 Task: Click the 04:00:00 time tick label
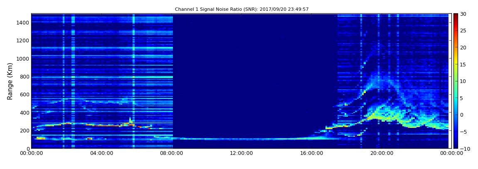(102, 154)
